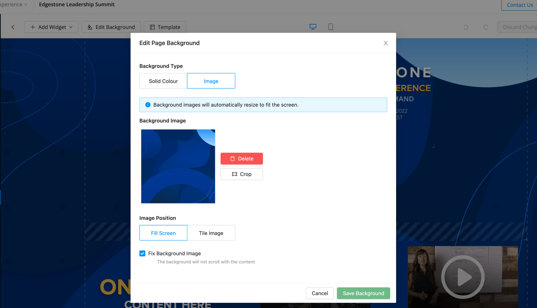The height and width of the screenshot is (308, 537).
Task: Click the info icon in the resize notice banner
Action: tap(148, 105)
